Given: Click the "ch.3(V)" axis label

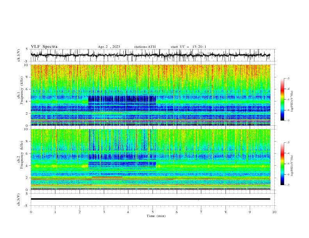Looking at the screenshot, I should coord(19,199).
